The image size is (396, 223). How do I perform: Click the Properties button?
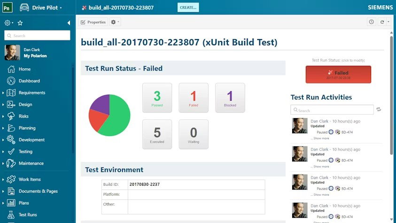point(93,22)
